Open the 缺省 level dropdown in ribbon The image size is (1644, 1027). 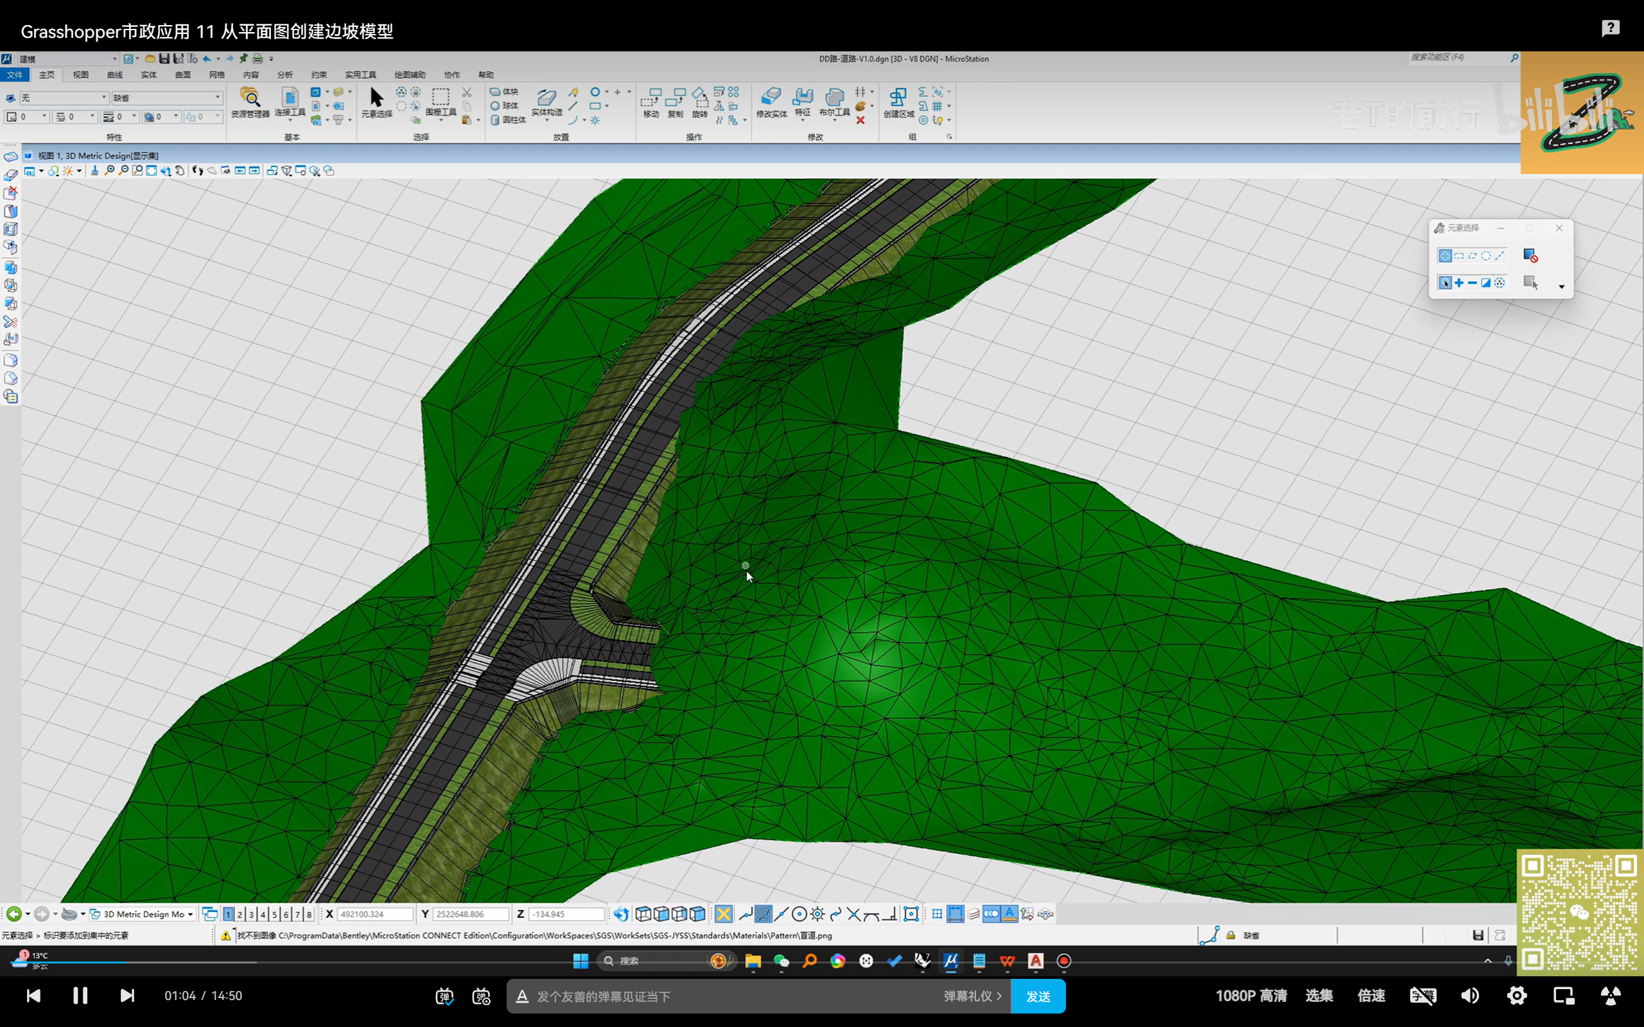218,98
